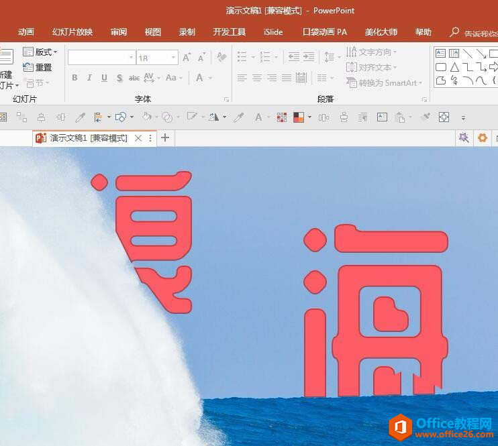Select the text box shape
The width and height of the screenshot is (498, 446).
pyautogui.click(x=440, y=53)
